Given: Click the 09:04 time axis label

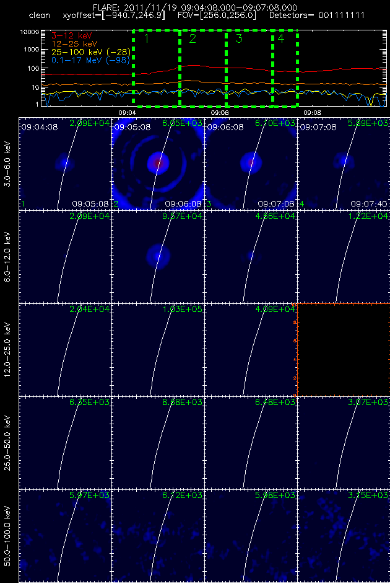Looking at the screenshot, I should click(x=127, y=112).
